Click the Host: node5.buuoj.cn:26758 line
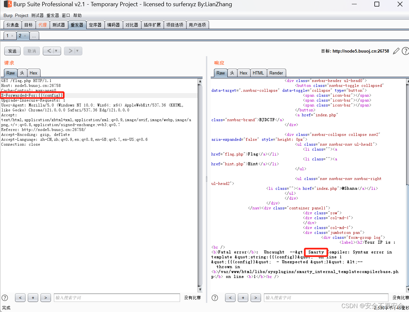This screenshot has height=312, width=409. [31, 86]
